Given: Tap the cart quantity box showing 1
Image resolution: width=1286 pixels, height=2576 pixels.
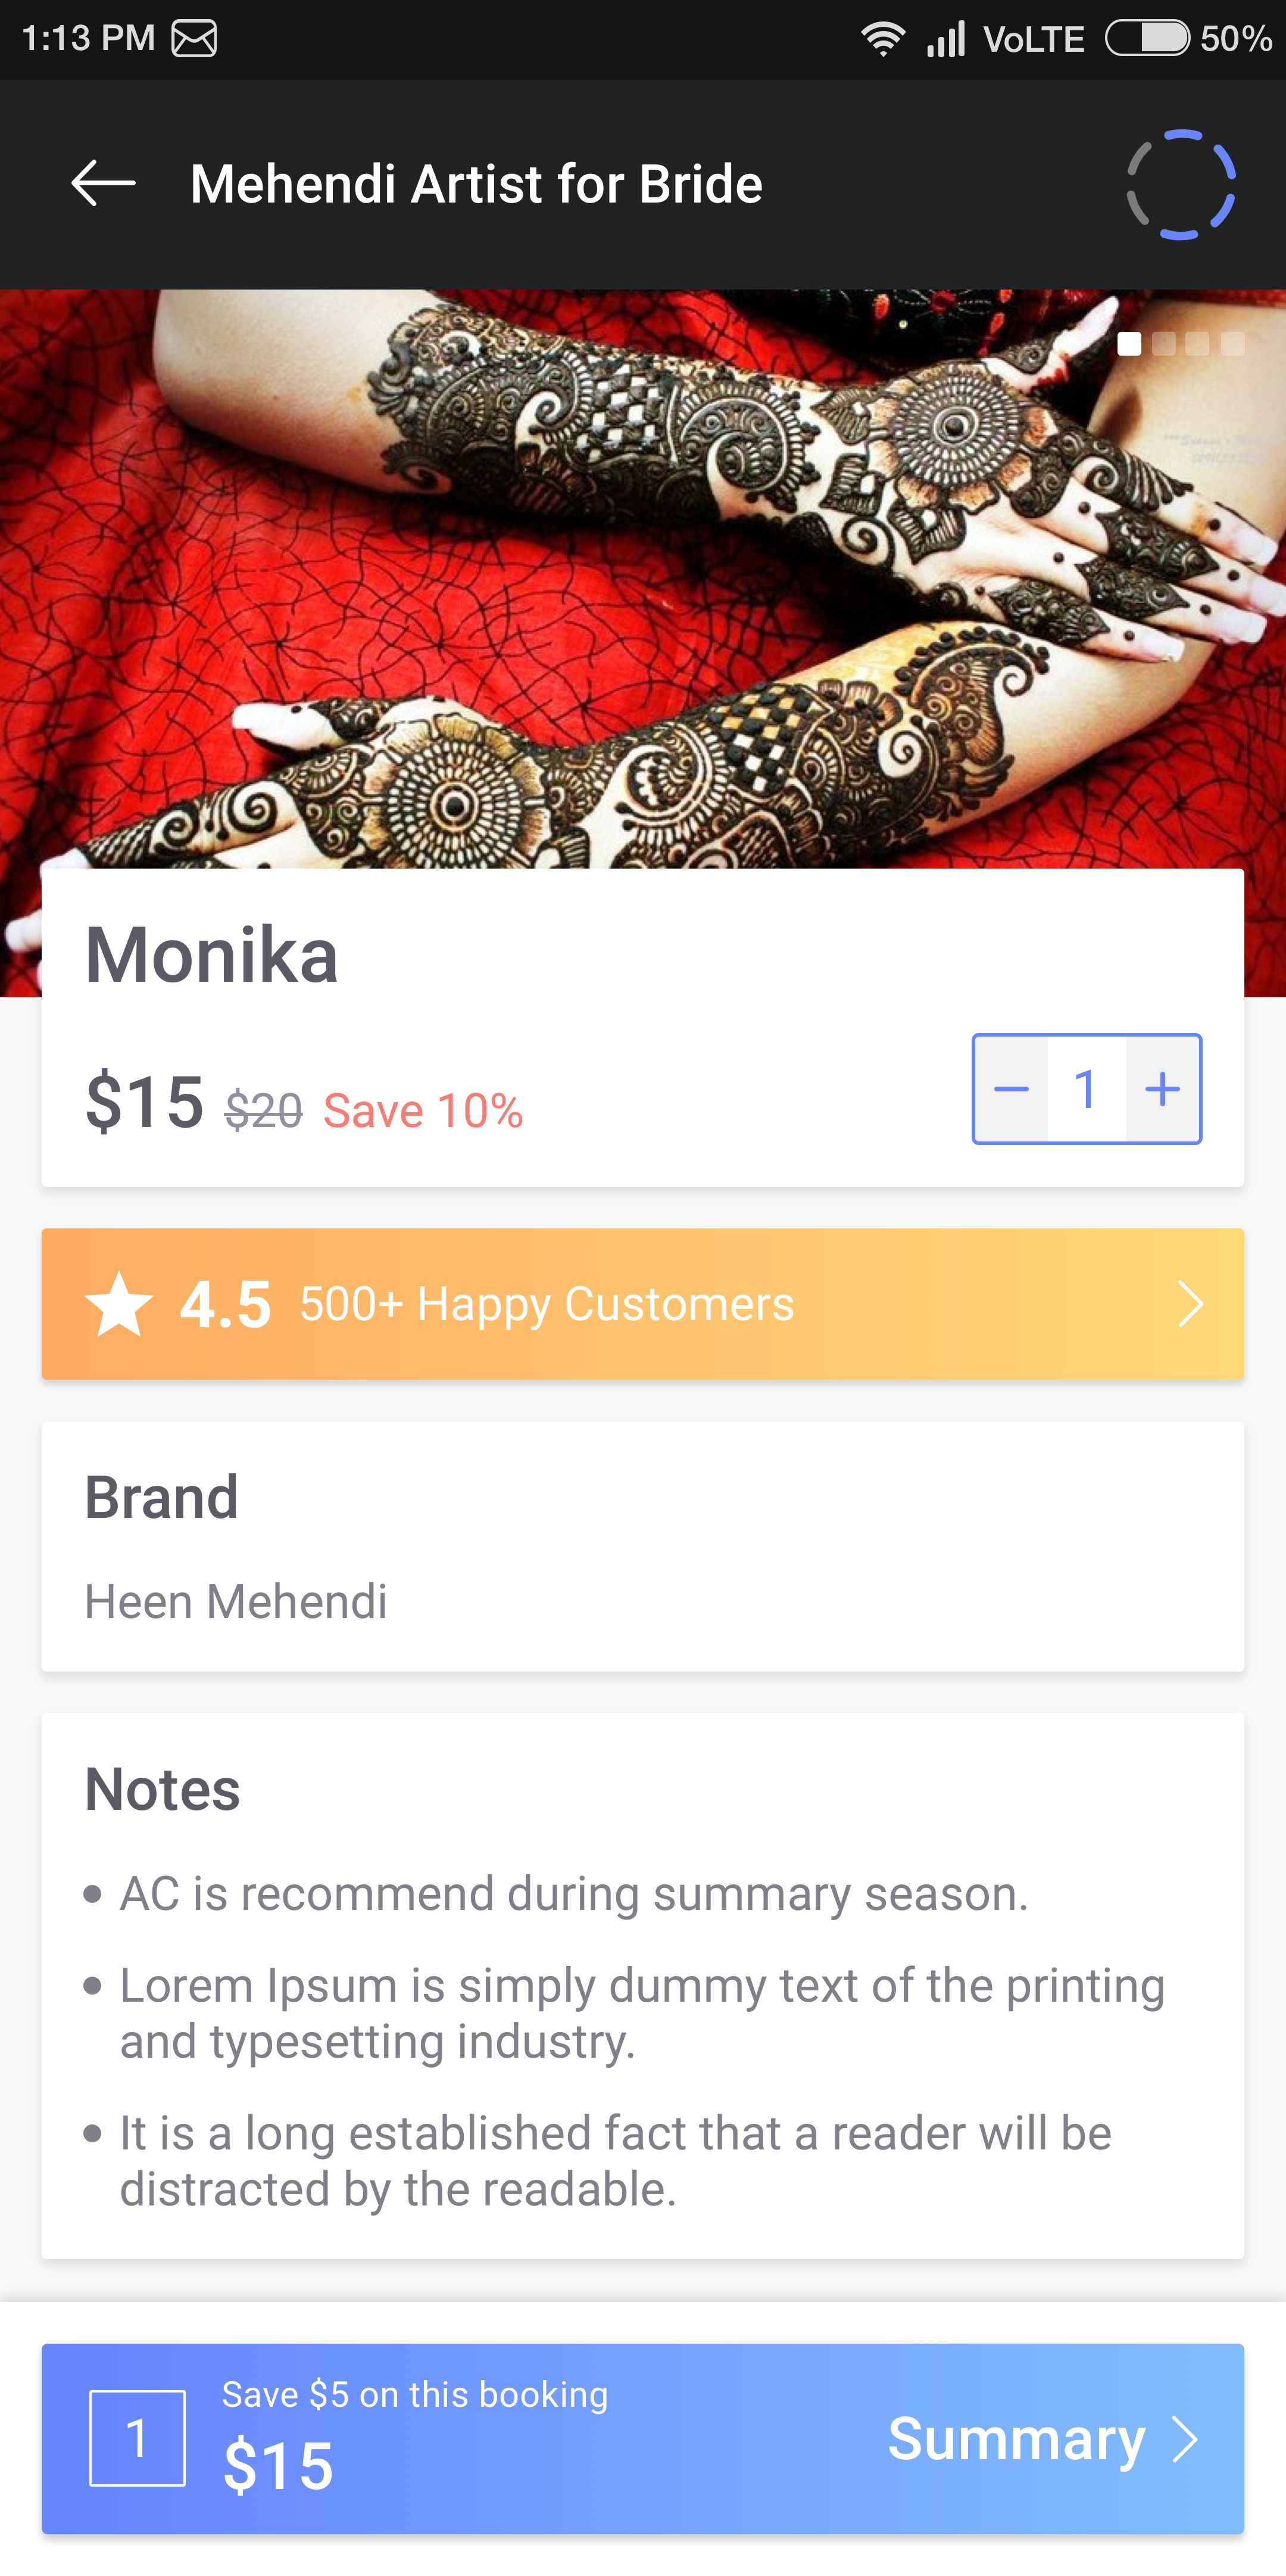Looking at the screenshot, I should pyautogui.click(x=138, y=2438).
